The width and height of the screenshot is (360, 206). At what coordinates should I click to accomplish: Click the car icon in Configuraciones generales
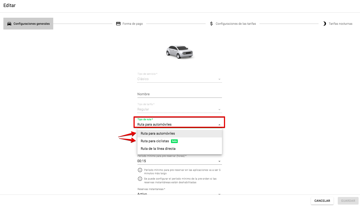9,24
